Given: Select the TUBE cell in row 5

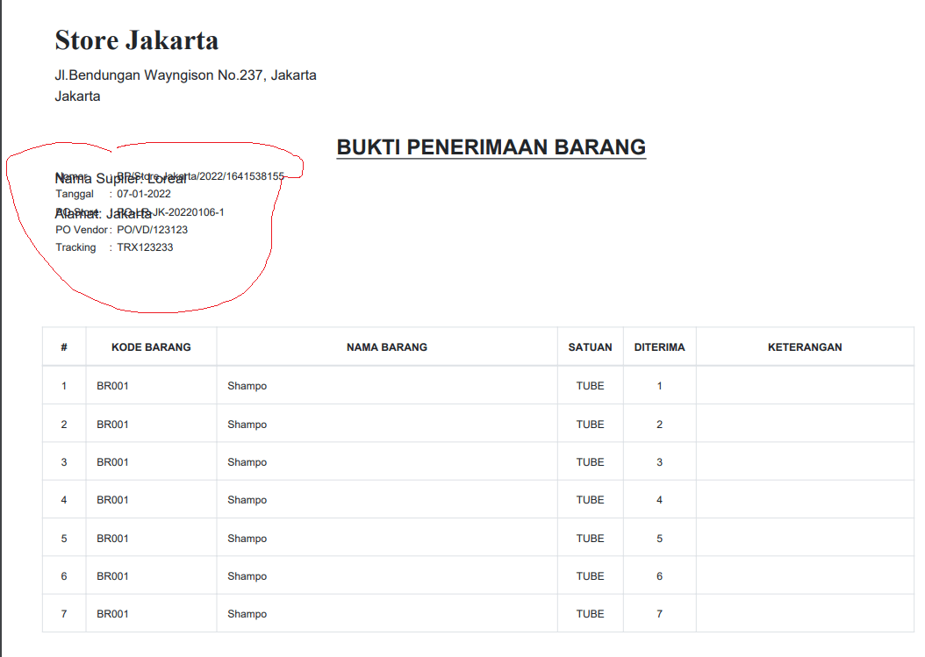Looking at the screenshot, I should [590, 538].
